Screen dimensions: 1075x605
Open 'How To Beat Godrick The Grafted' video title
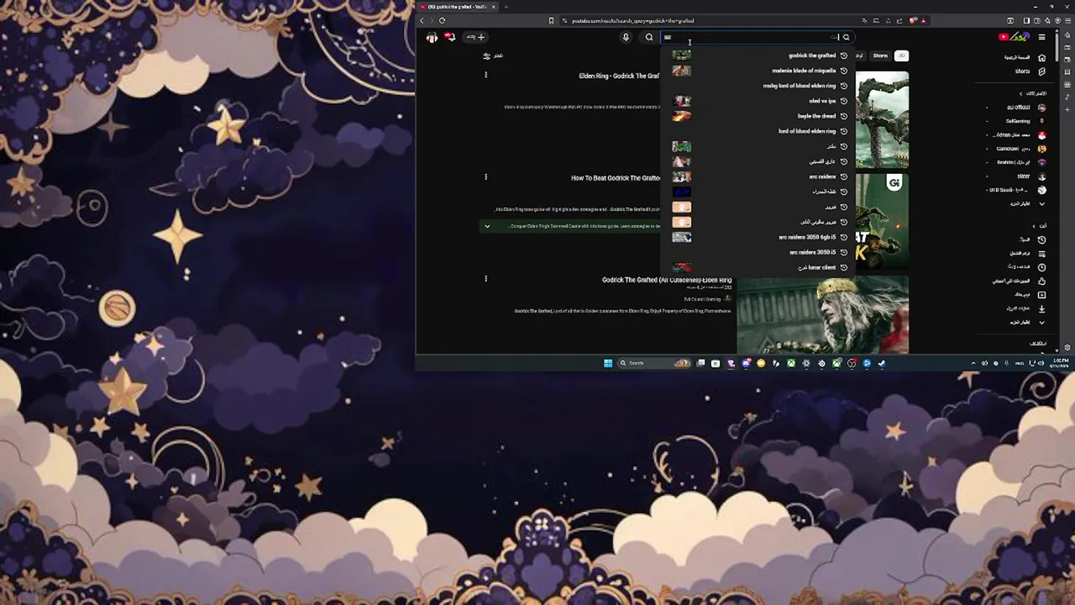pos(616,178)
